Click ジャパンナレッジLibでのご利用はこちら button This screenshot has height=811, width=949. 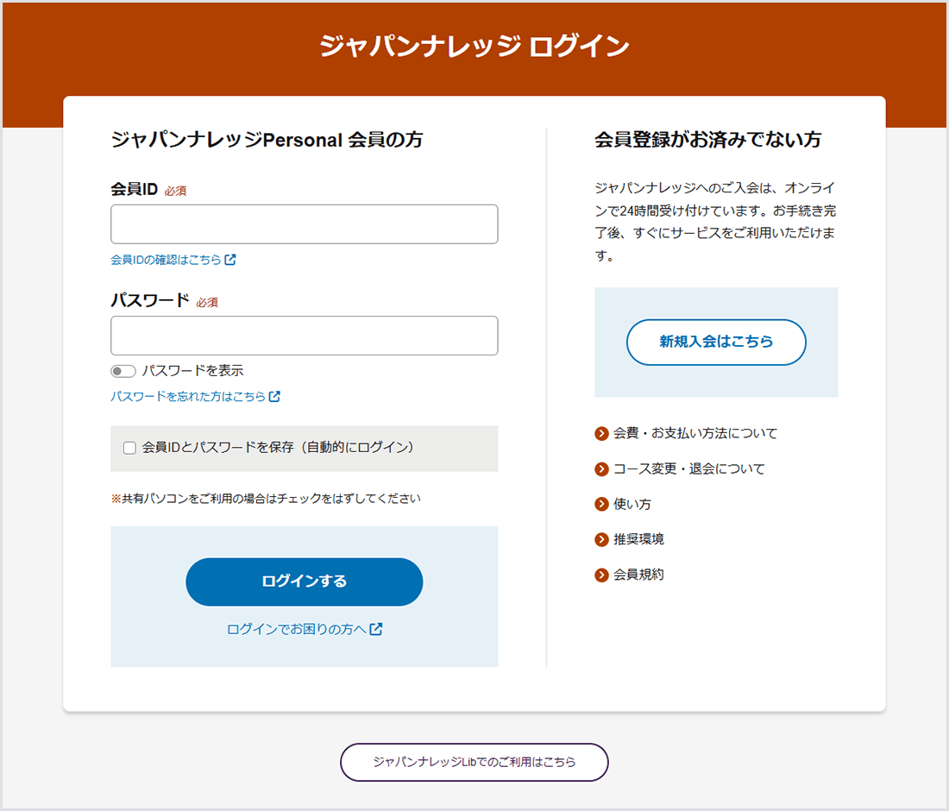pos(474,762)
